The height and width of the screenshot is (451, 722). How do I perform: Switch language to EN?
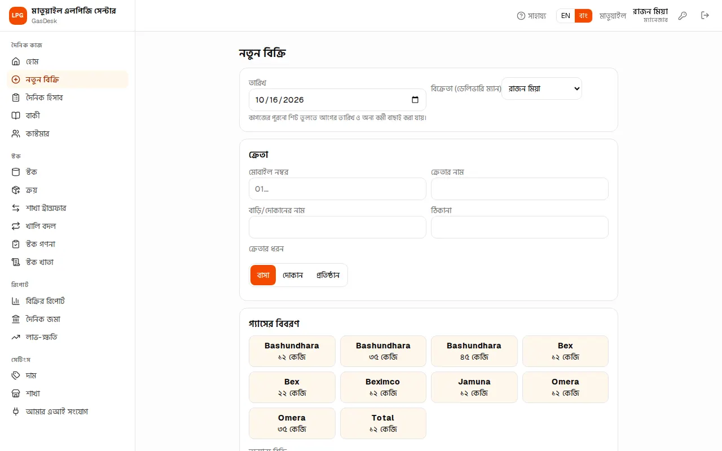pos(566,16)
